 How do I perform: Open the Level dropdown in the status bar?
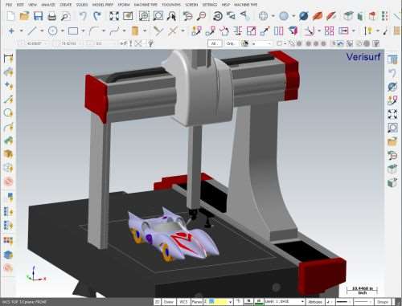tap(285, 302)
